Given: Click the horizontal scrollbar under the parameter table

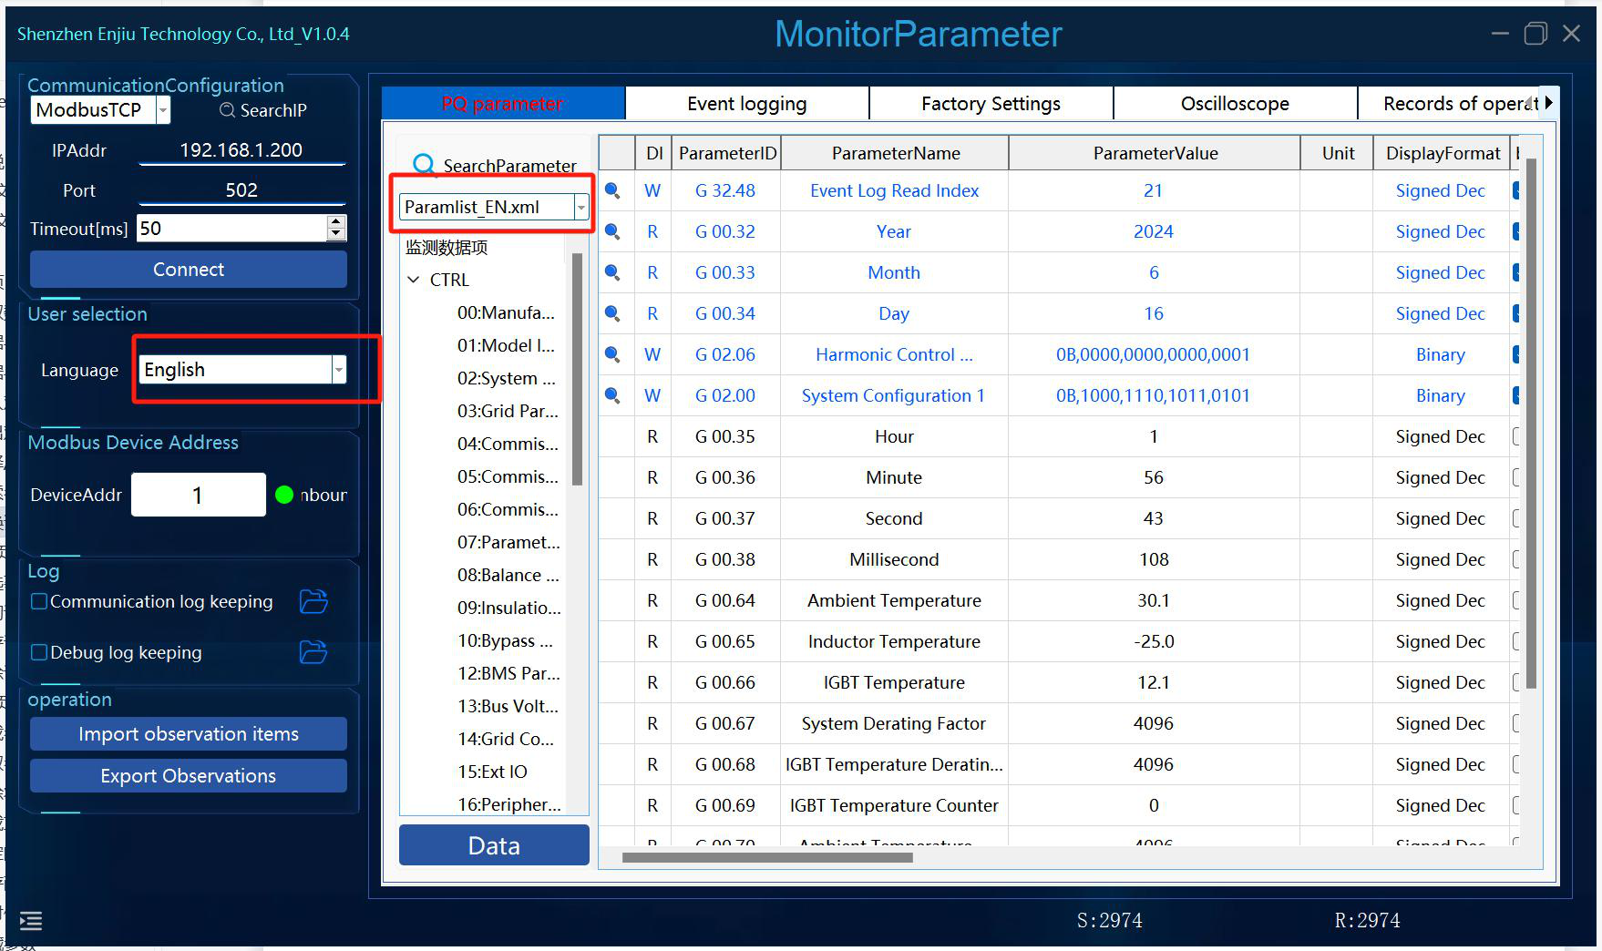Looking at the screenshot, I should coord(767,857).
